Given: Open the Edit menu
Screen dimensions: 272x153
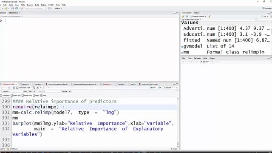Looking at the screenshot, I should [x=5, y=5].
